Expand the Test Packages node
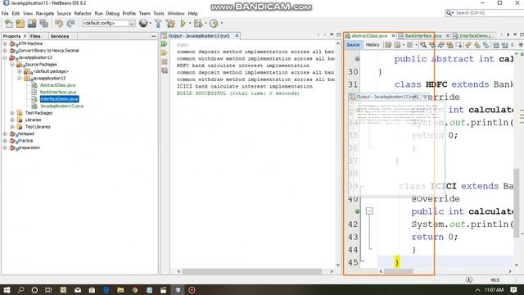This screenshot has height=295, width=524. coord(12,113)
